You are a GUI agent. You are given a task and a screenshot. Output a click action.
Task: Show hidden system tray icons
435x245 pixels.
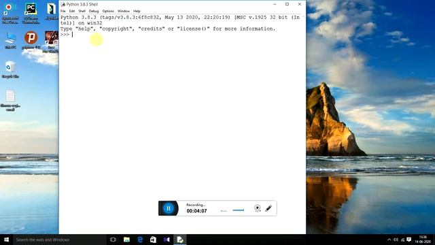coord(389,240)
